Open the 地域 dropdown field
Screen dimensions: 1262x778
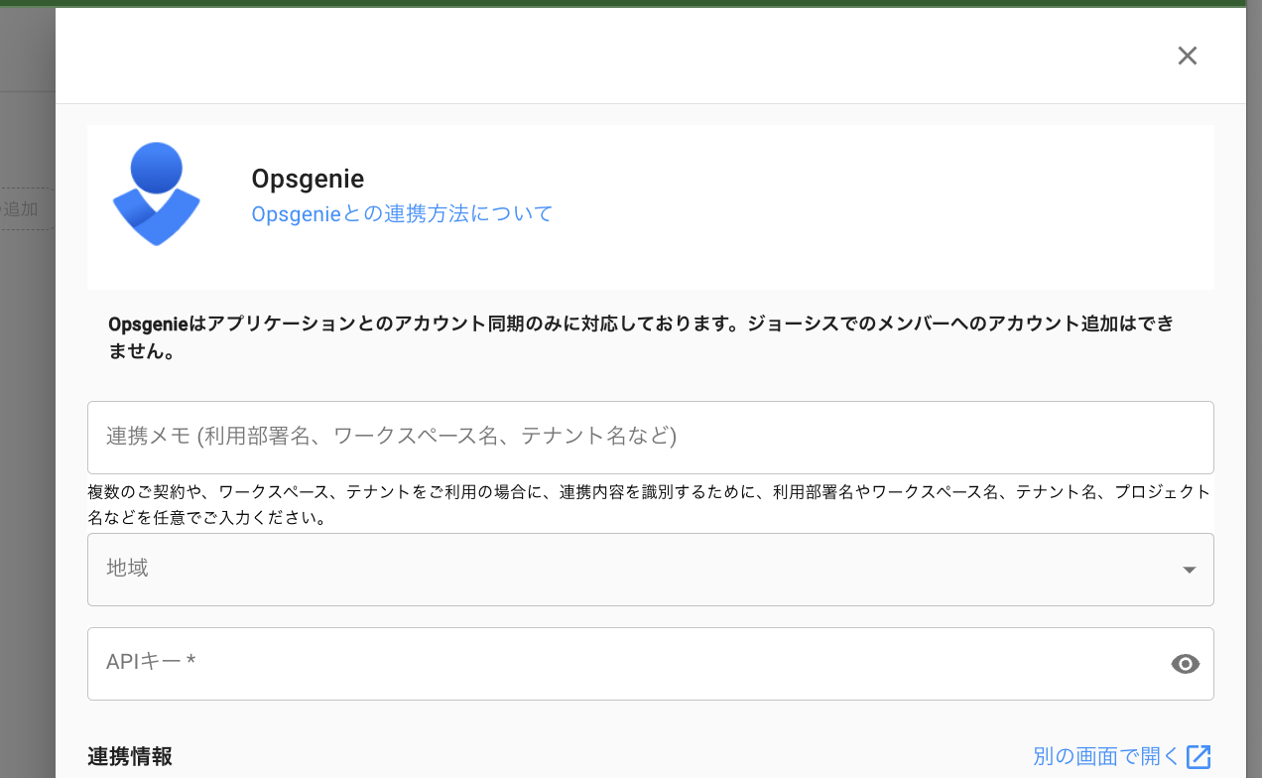[635, 569]
